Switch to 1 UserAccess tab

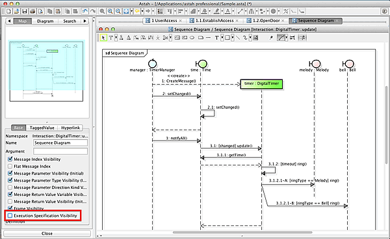click(x=164, y=21)
